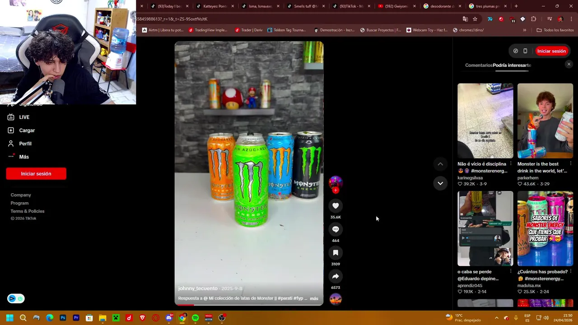Seek on the red video progress bar
Screen dimensions: 578x325
pyautogui.click(x=249, y=305)
